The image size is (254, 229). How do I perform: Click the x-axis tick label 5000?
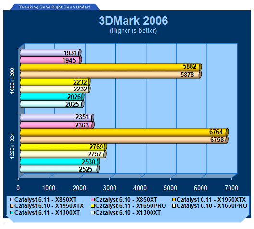pos(170,188)
